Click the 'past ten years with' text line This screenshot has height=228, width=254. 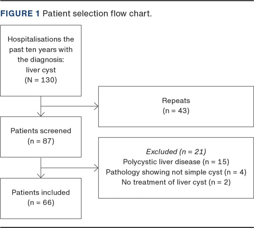[41, 50]
